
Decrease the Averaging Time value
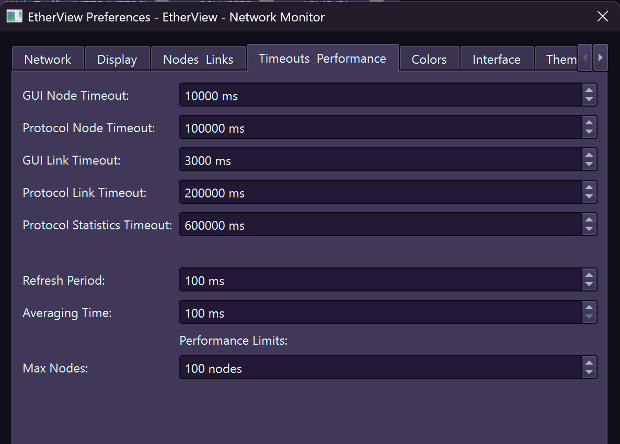590,317
